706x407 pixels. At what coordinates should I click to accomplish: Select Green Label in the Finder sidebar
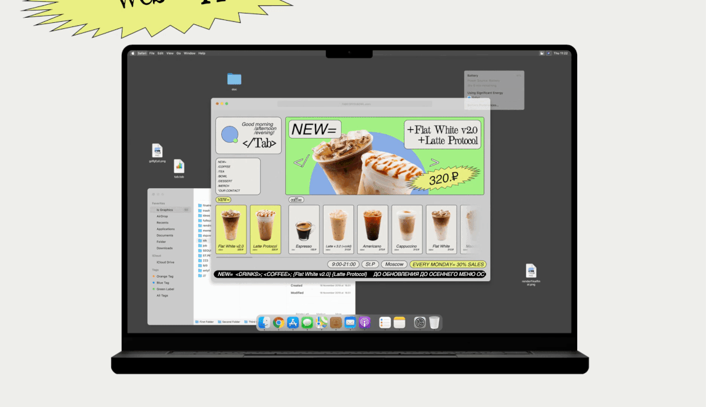pyautogui.click(x=164, y=289)
